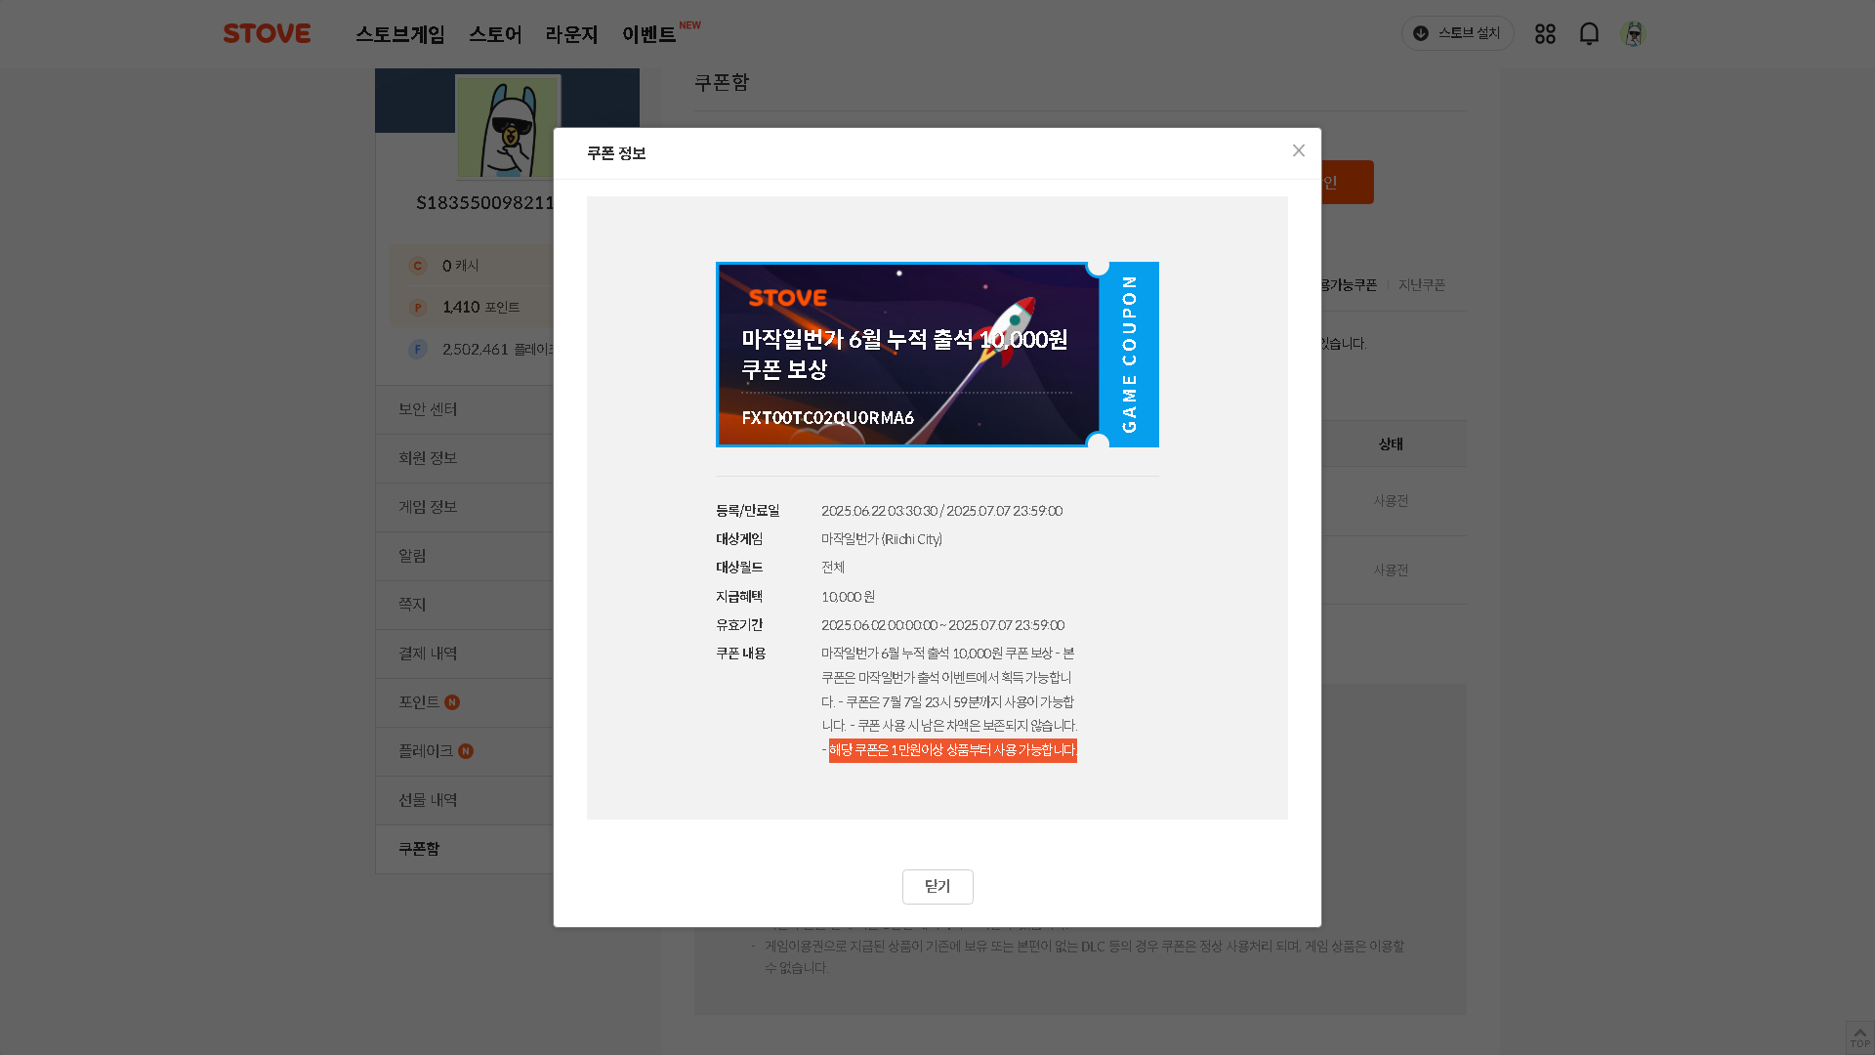The image size is (1875, 1055).
Task: Open notifications bell icon
Action: [1589, 34]
